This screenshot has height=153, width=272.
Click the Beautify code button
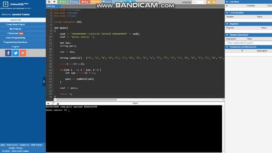pos(119,2)
